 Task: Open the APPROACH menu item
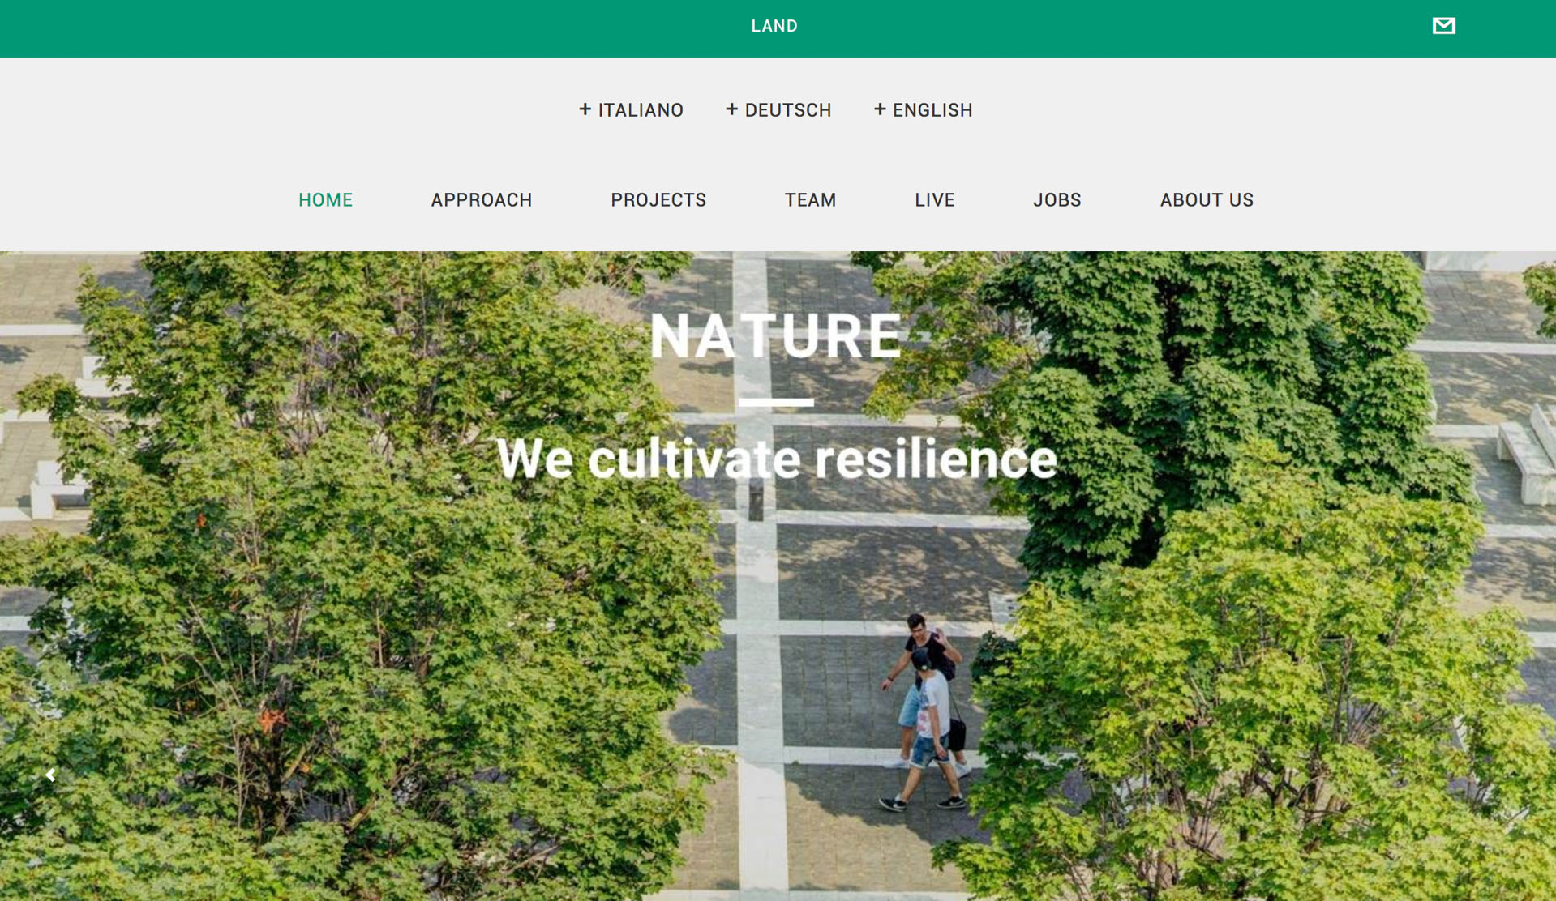482,200
